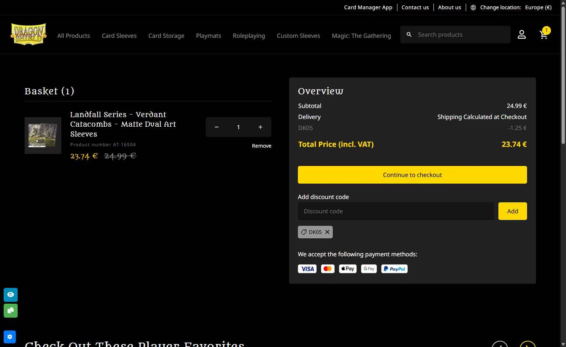Click the -1.25 € discount amount
This screenshot has width=566, height=347.
[x=518, y=128]
